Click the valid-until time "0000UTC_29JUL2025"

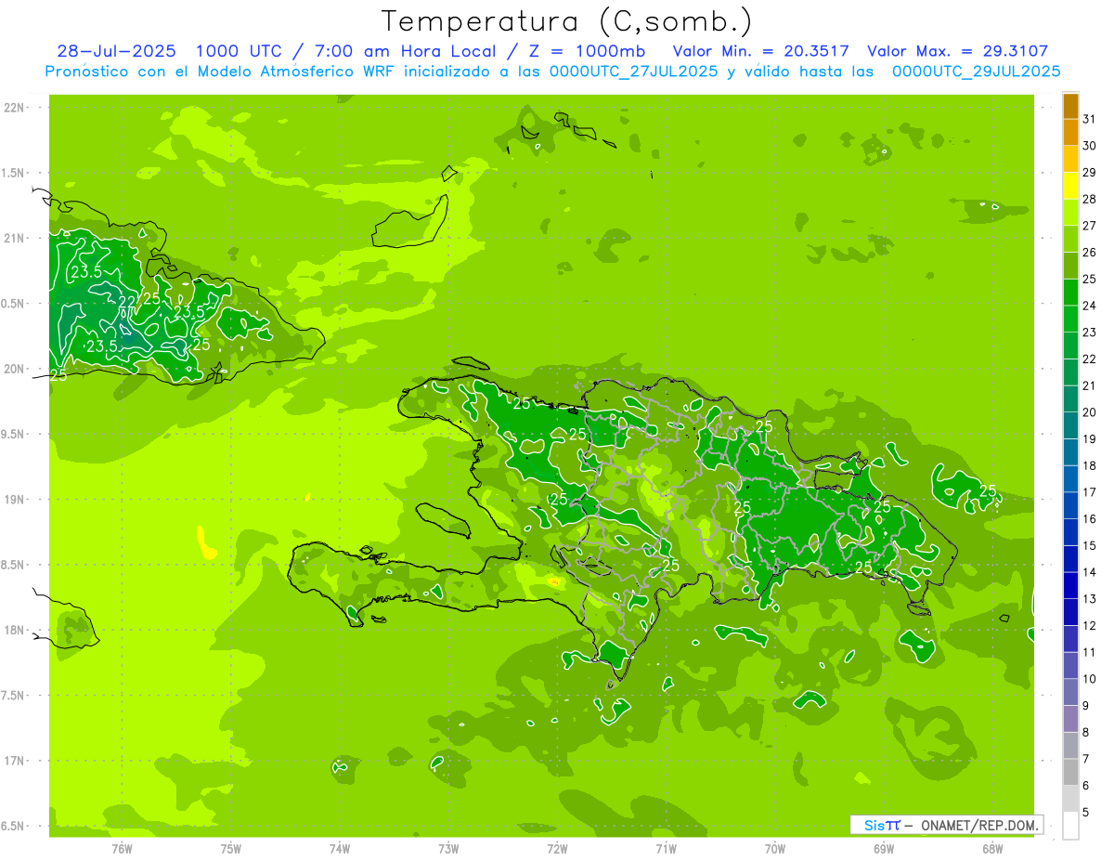[x=977, y=72]
